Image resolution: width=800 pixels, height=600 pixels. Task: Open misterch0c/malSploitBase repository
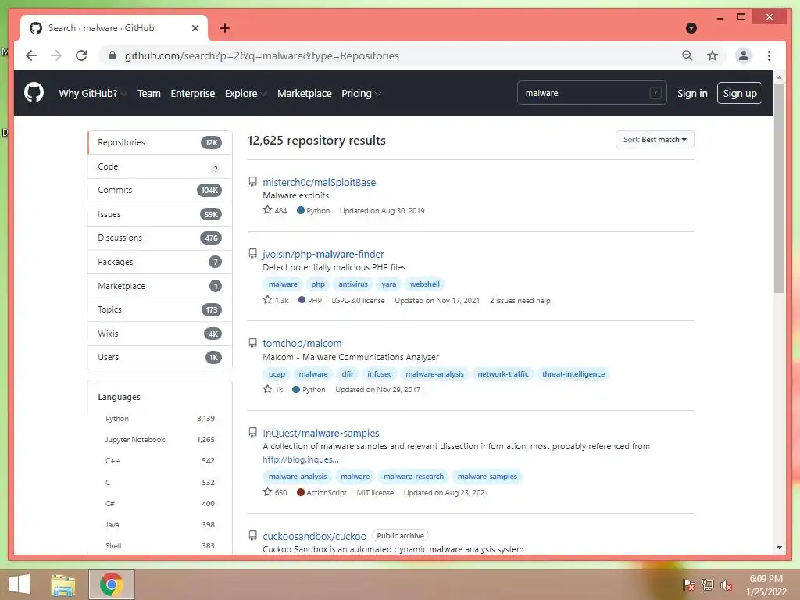click(319, 182)
